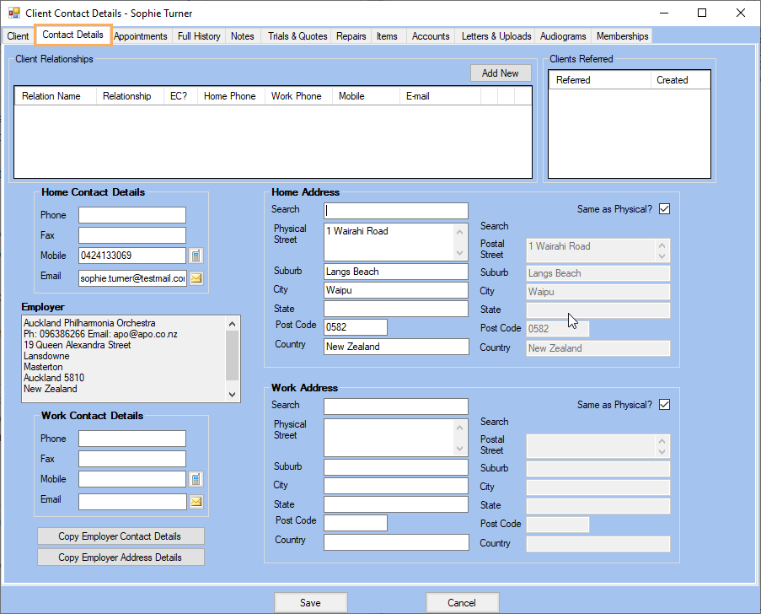Click the Employer box scrollbar down arrow
The width and height of the screenshot is (761, 614).
pyautogui.click(x=232, y=394)
